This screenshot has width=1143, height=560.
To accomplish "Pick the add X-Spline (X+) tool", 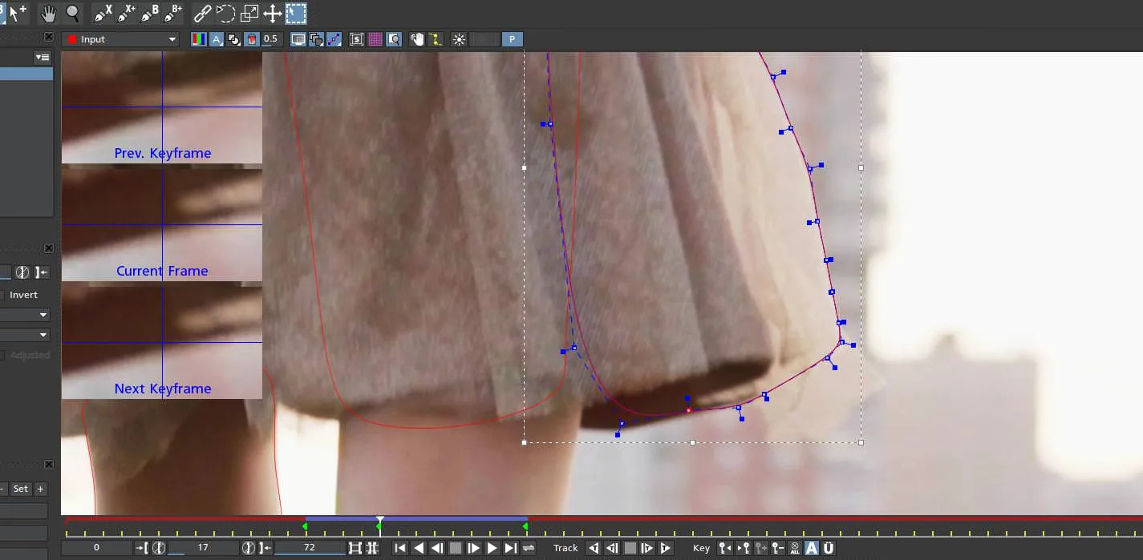I will (127, 13).
